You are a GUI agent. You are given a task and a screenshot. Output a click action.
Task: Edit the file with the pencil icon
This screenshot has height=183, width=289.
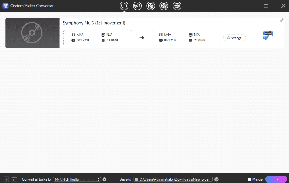[281, 21]
